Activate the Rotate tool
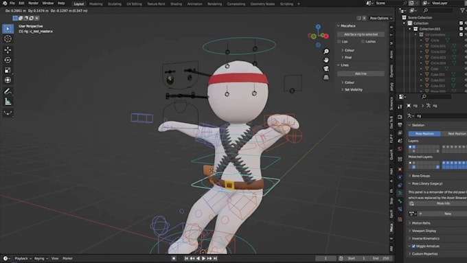This screenshot has width=467, height=263. 8,60
